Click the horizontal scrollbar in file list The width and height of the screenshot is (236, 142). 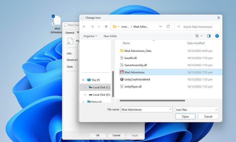pyautogui.click(x=152, y=100)
